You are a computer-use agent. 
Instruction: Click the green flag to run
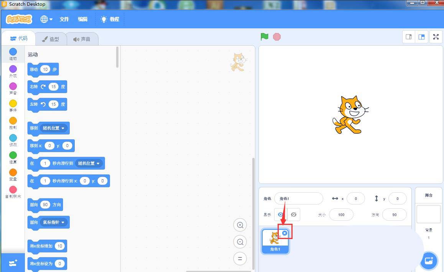coord(264,37)
